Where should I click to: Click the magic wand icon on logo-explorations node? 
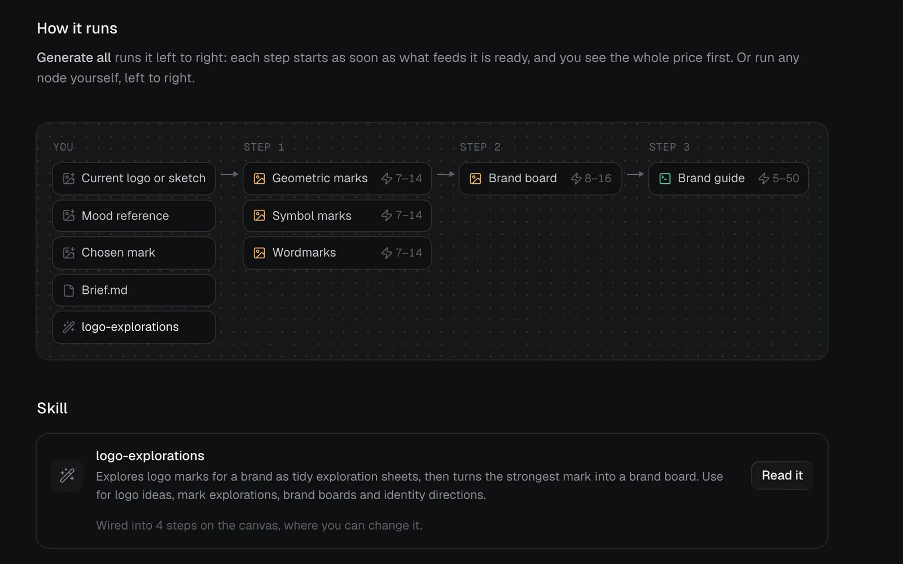(69, 327)
